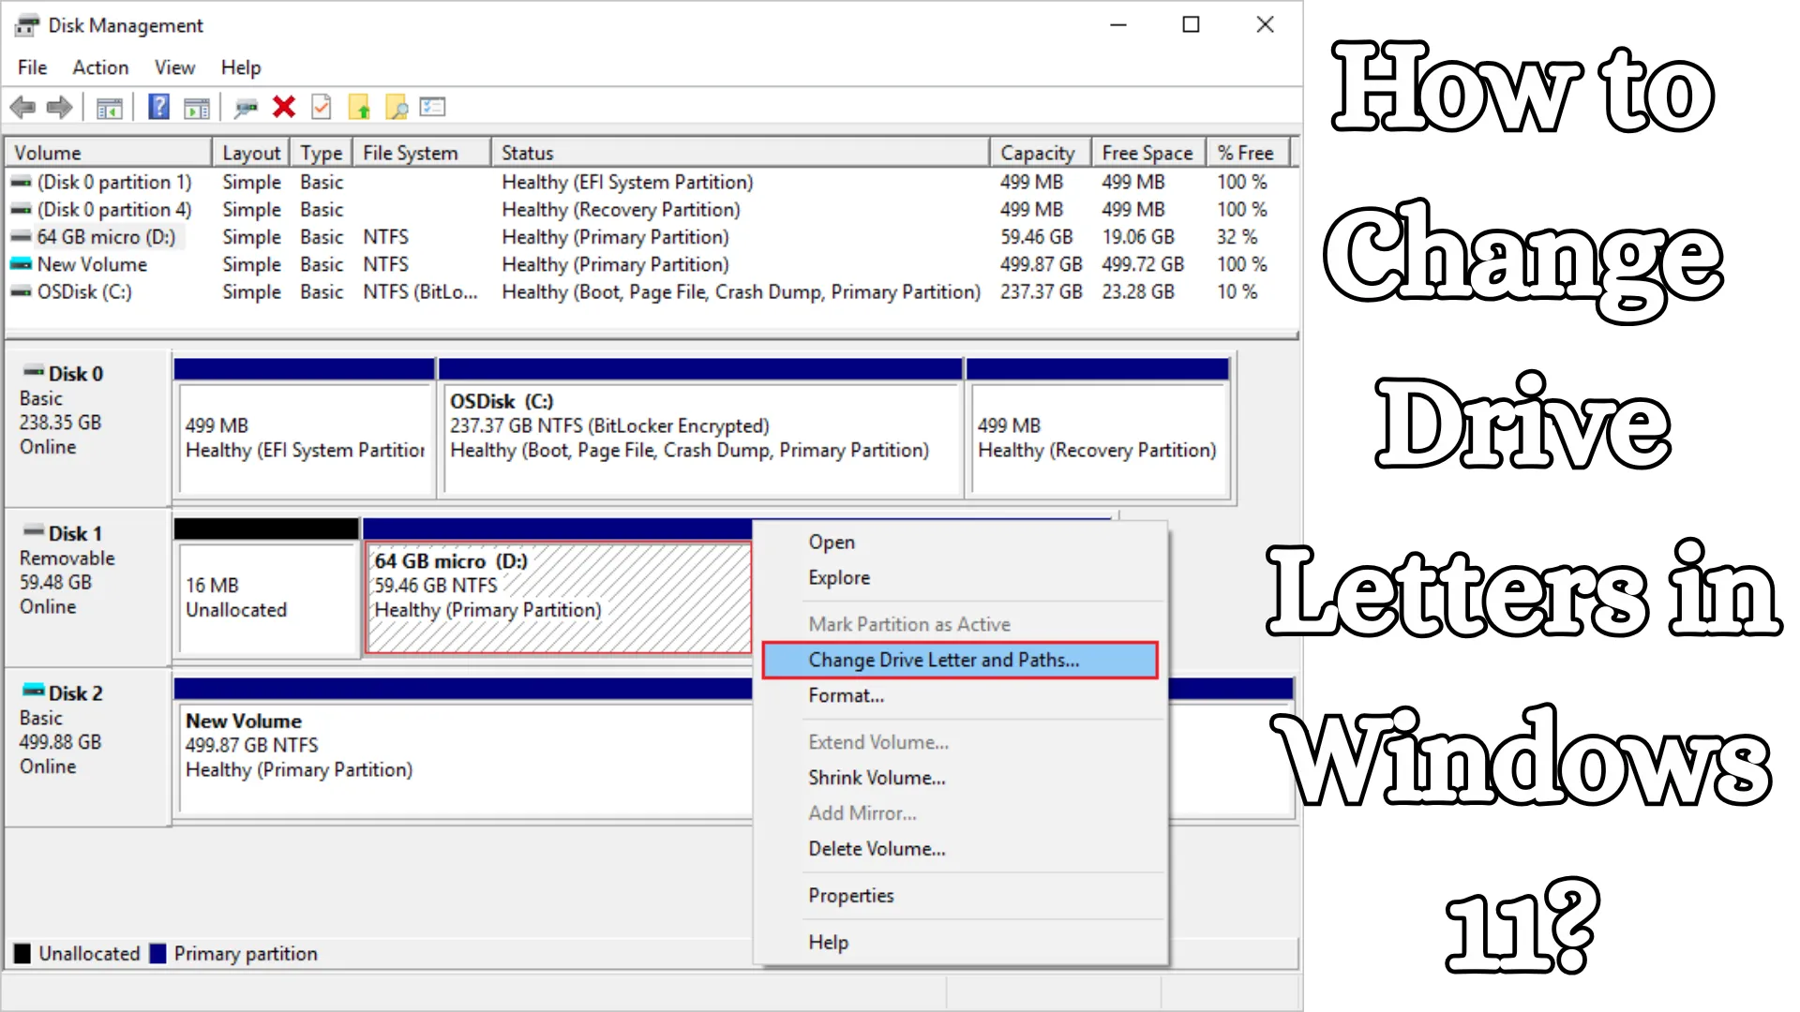Click the Disk Management title bar icon
Screen dimensions: 1800x1012
pos(27,25)
